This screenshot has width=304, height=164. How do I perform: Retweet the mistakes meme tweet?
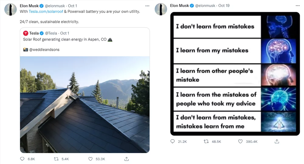pyautogui.click(x=206, y=141)
